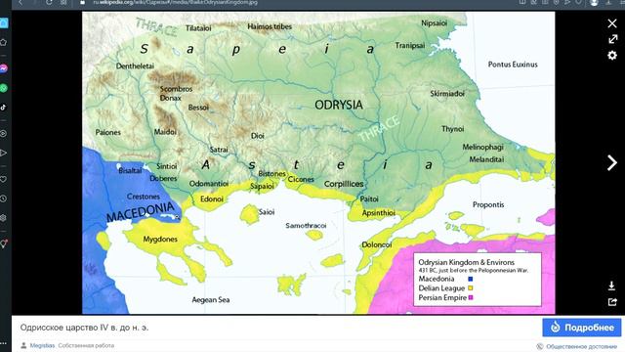Open the pin icon with red badge in the sidebar

coord(4,243)
